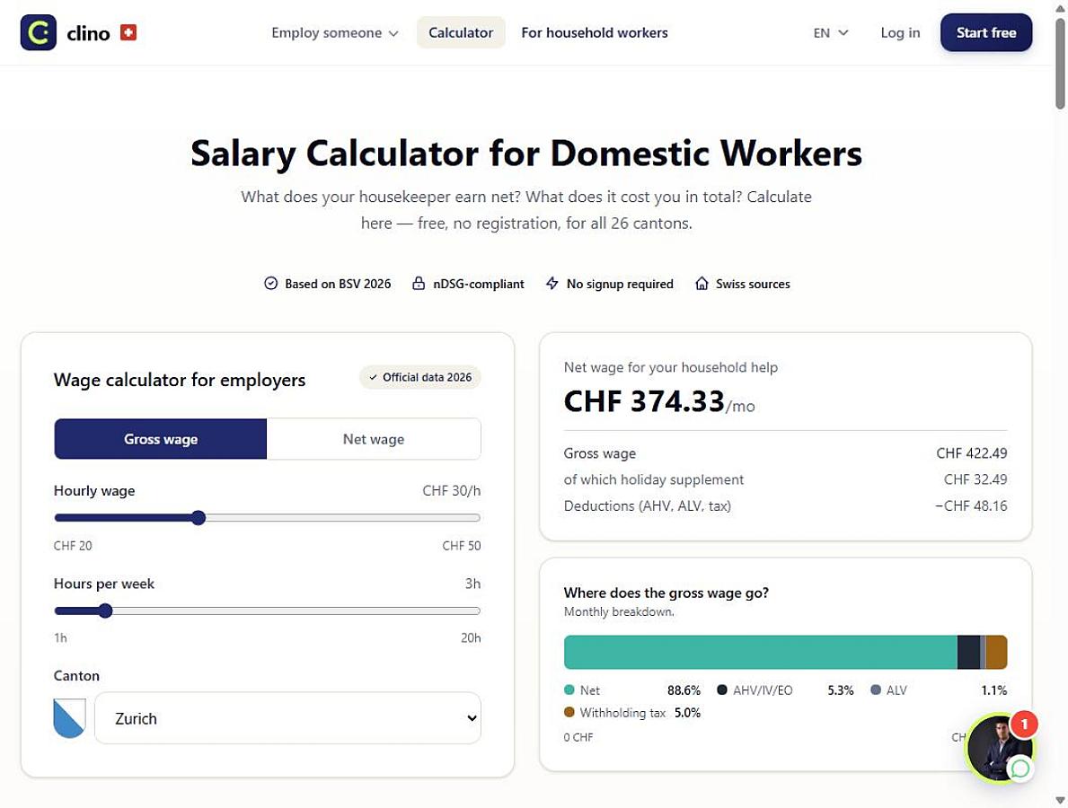
Task: Click the 20h slider maximum label
Action: (x=471, y=637)
